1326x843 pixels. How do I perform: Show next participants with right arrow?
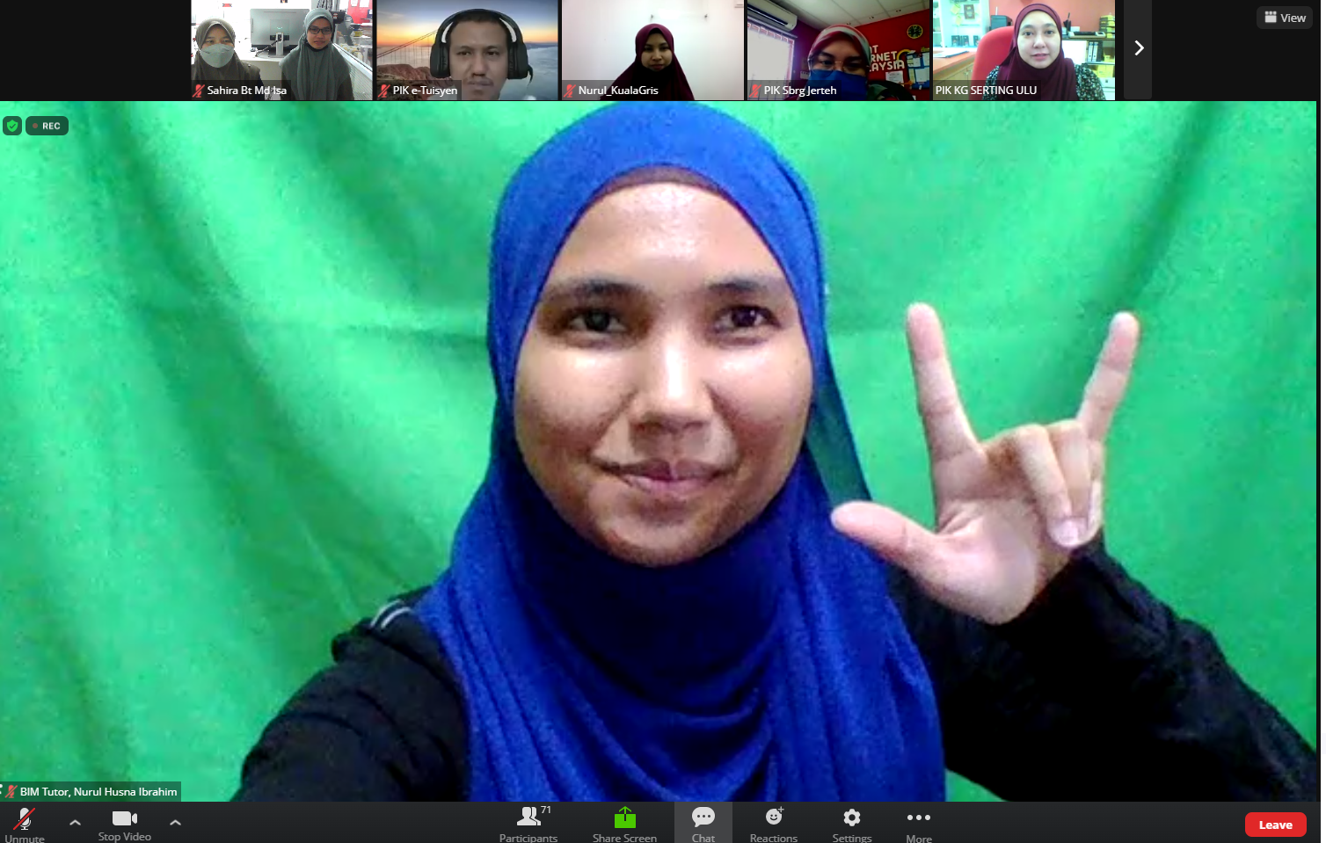(1139, 48)
